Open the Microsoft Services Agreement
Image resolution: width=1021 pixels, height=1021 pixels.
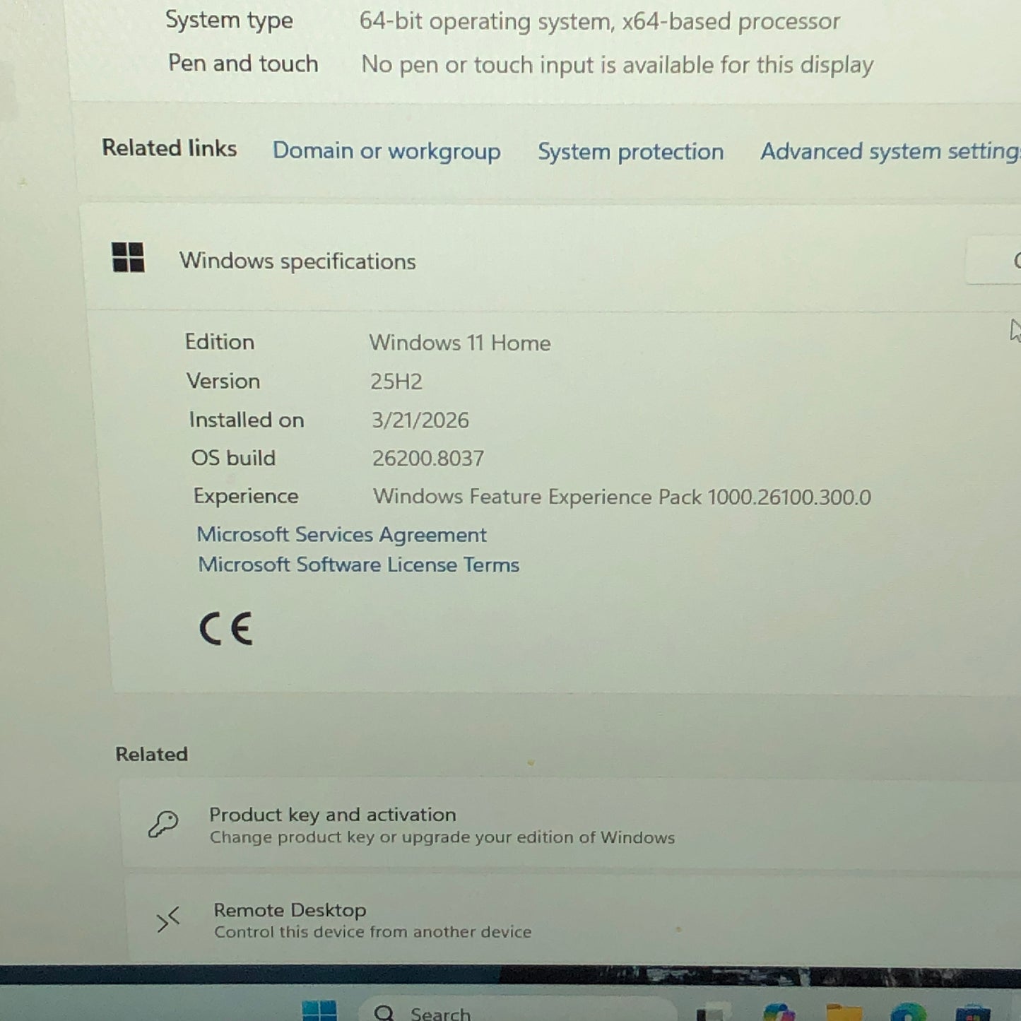342,534
